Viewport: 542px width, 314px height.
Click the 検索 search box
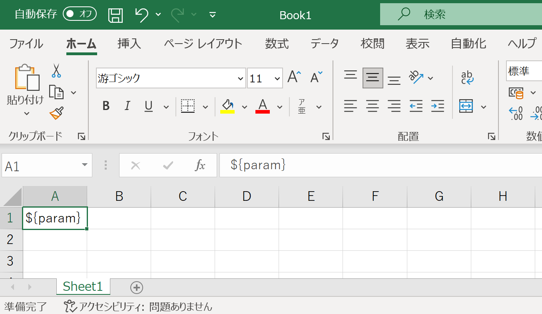tap(460, 15)
